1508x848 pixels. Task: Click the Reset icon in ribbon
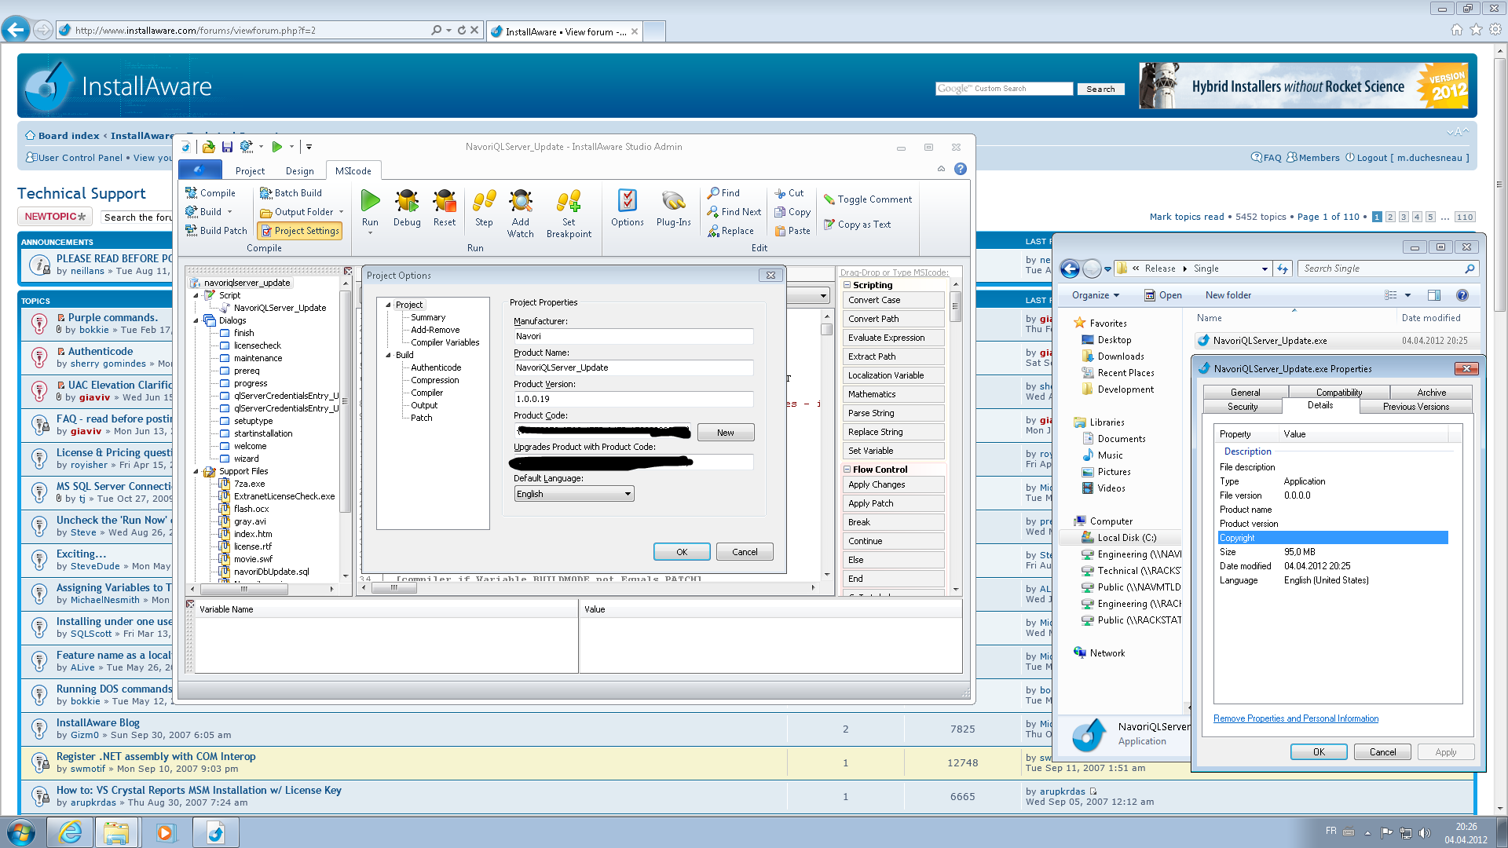(445, 201)
